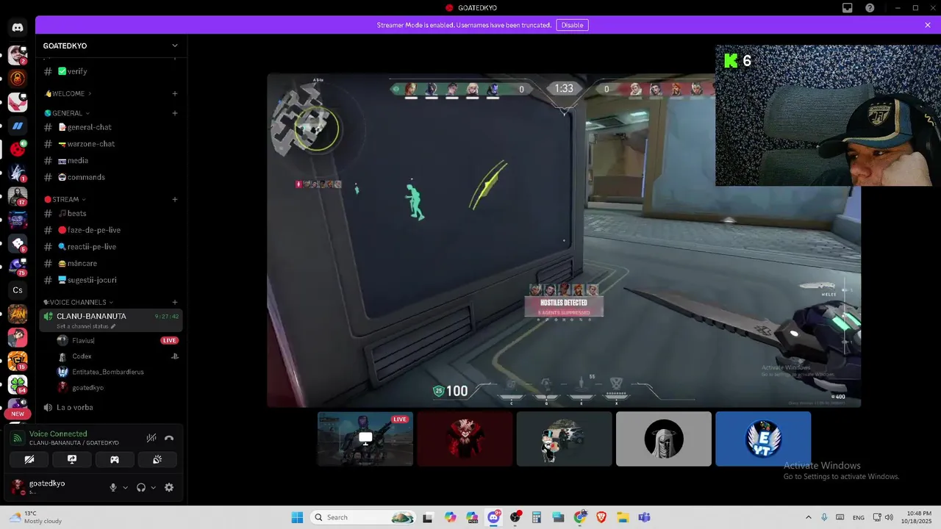Disconnect from voice call
Viewport: 941px width, 529px height.
(169, 438)
